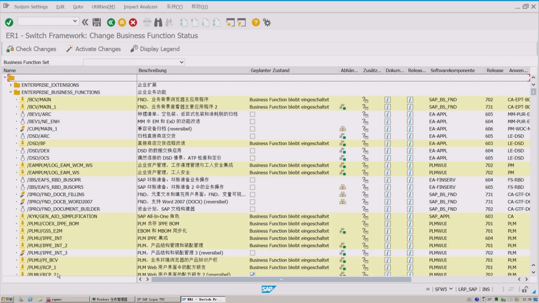This screenshot has height=303, width=539.
Task: Click the Generate Shortcut icon
Action: tap(242, 22)
